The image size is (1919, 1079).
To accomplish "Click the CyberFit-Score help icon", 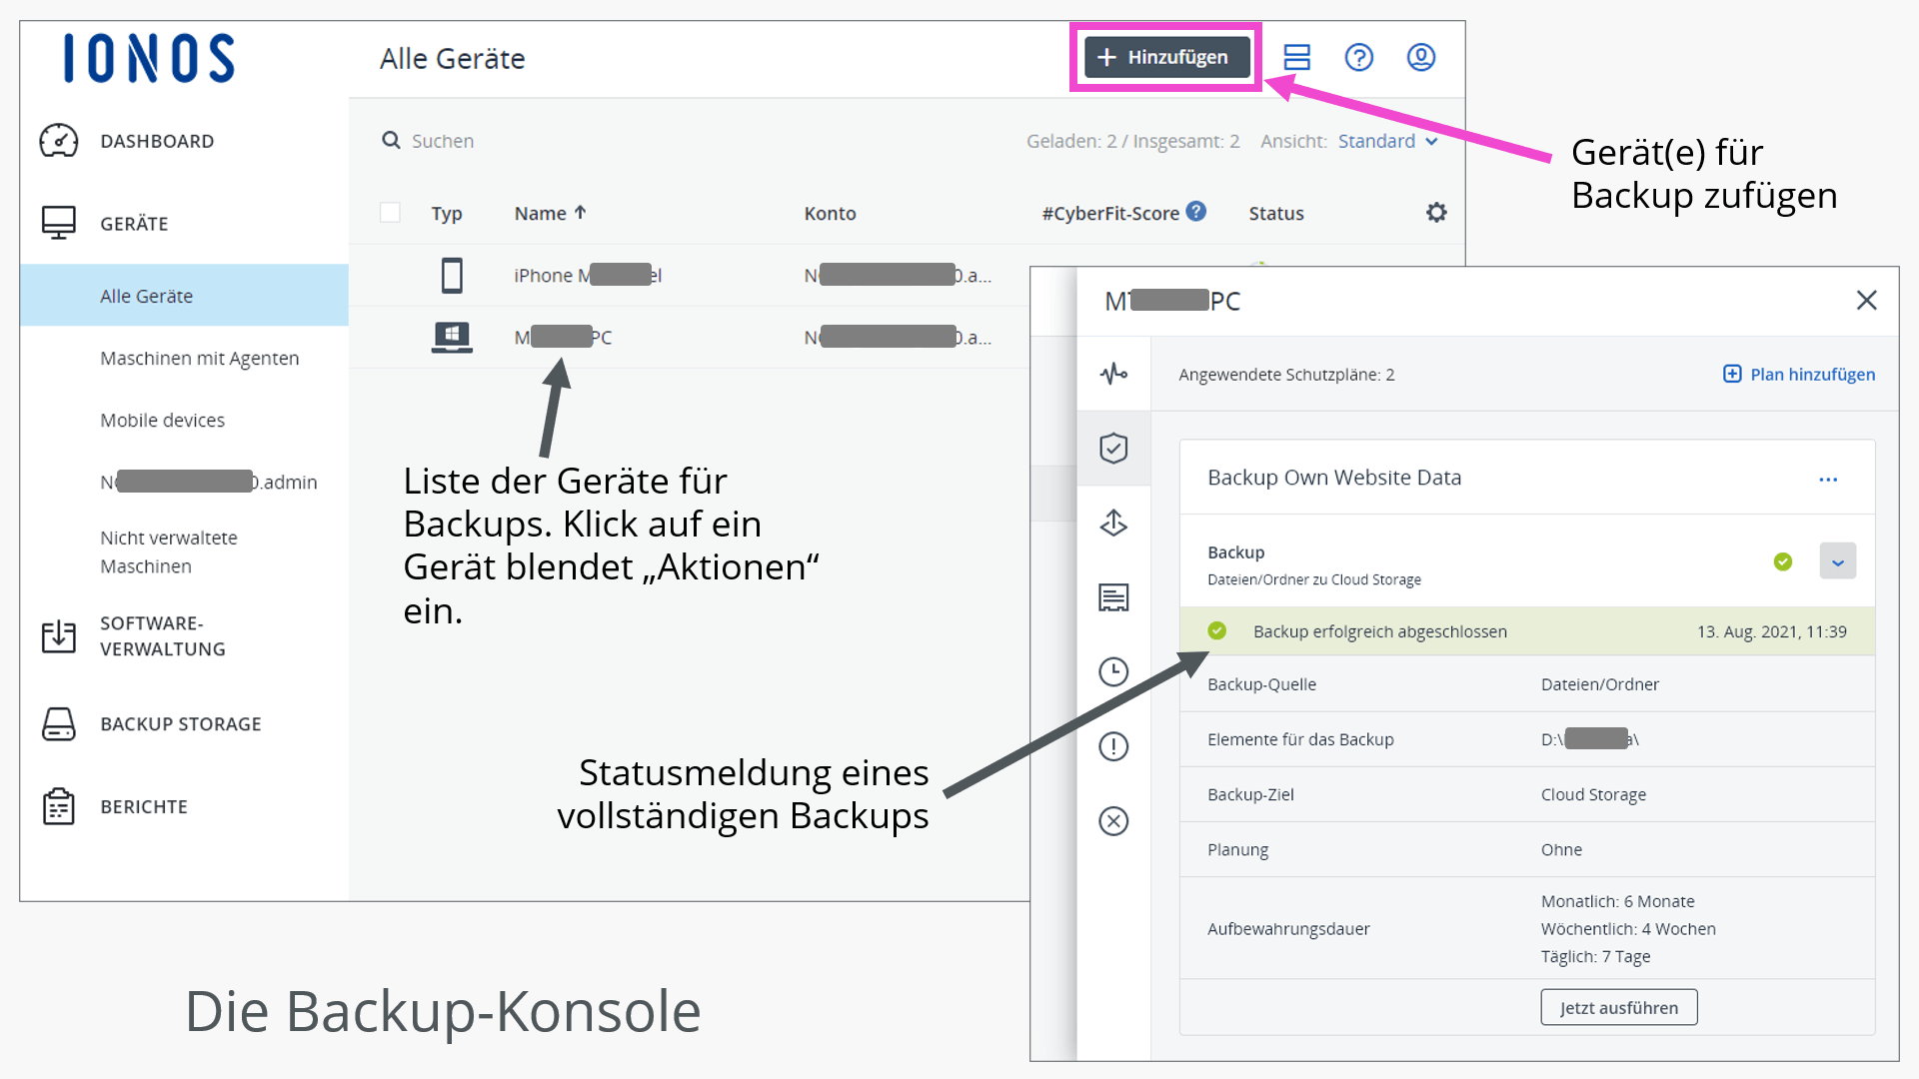I will tap(1195, 211).
